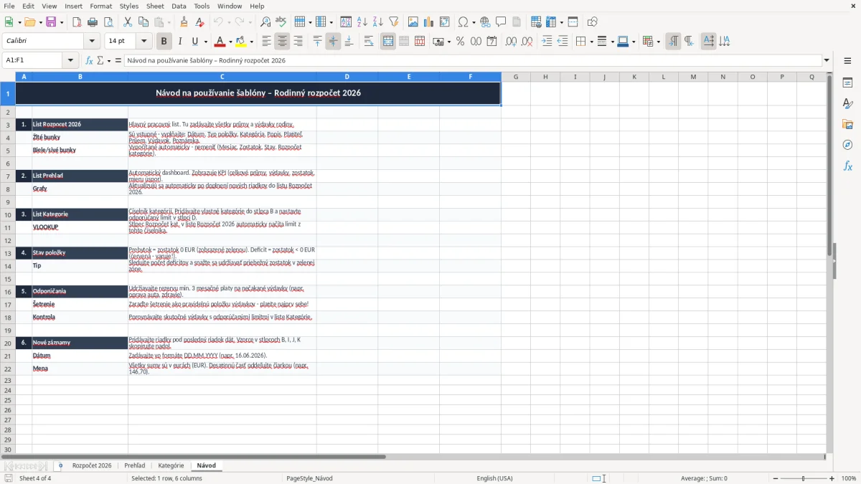
Task: Open sidebar Gallery icon
Action: pyautogui.click(x=847, y=125)
